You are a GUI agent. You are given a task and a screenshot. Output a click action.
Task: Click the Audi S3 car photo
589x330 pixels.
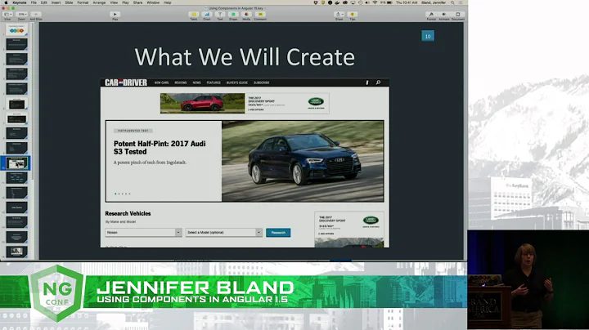(x=303, y=161)
